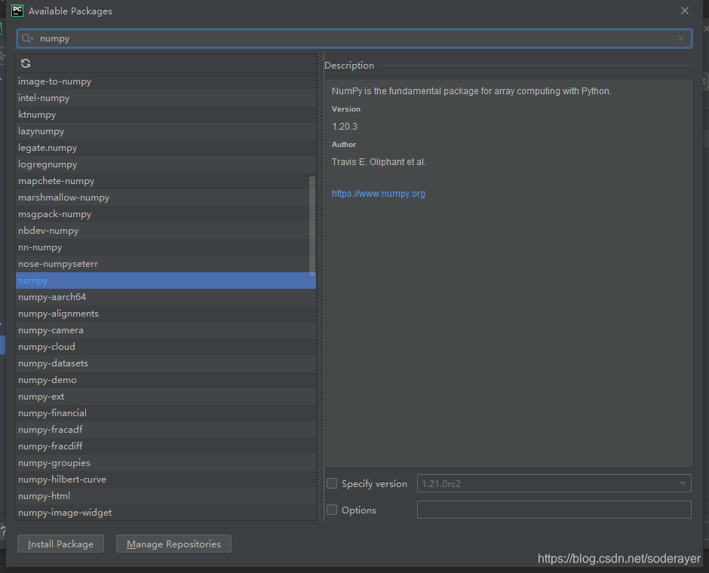Select numpy-hilbert-curve package
This screenshot has height=573, width=709.
tap(165, 479)
